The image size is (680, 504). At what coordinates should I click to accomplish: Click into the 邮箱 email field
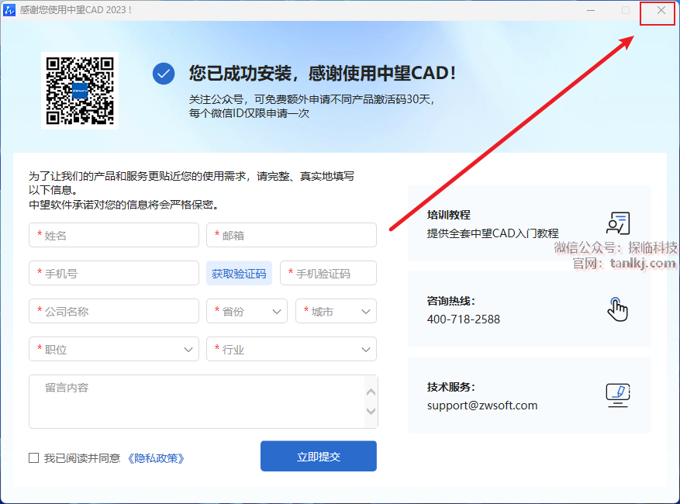tap(292, 235)
